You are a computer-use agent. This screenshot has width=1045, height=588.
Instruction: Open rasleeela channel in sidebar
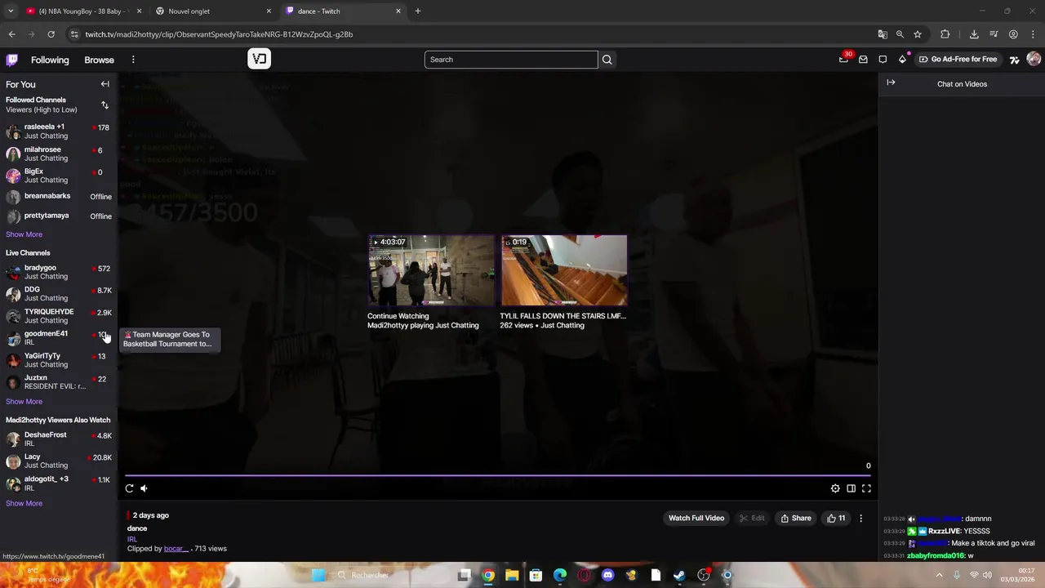(59, 131)
